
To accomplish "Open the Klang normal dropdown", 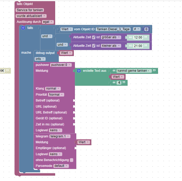I will pyautogui.click(x=53, y=89).
